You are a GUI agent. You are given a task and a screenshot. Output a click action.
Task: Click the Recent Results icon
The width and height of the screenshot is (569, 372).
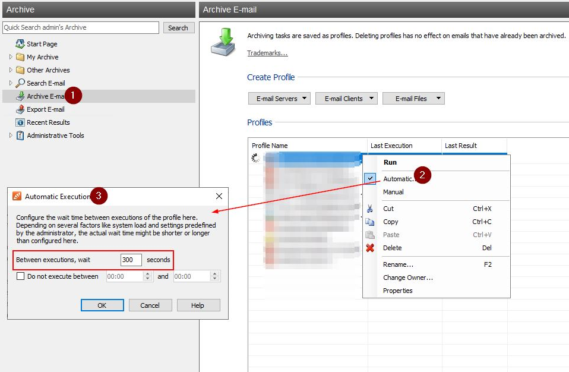point(20,122)
